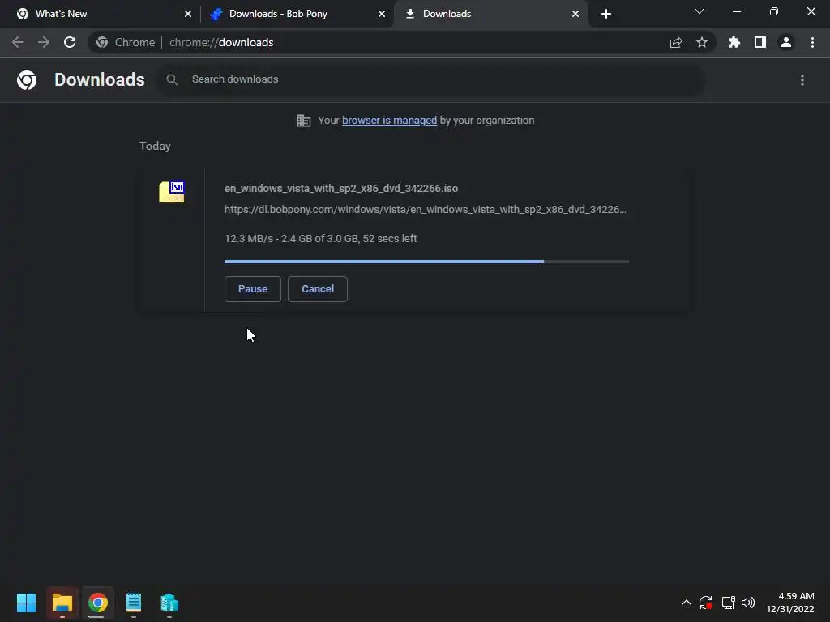Viewport: 830px width, 622px height.
Task: Bookmark this tab with the star icon
Action: [702, 42]
